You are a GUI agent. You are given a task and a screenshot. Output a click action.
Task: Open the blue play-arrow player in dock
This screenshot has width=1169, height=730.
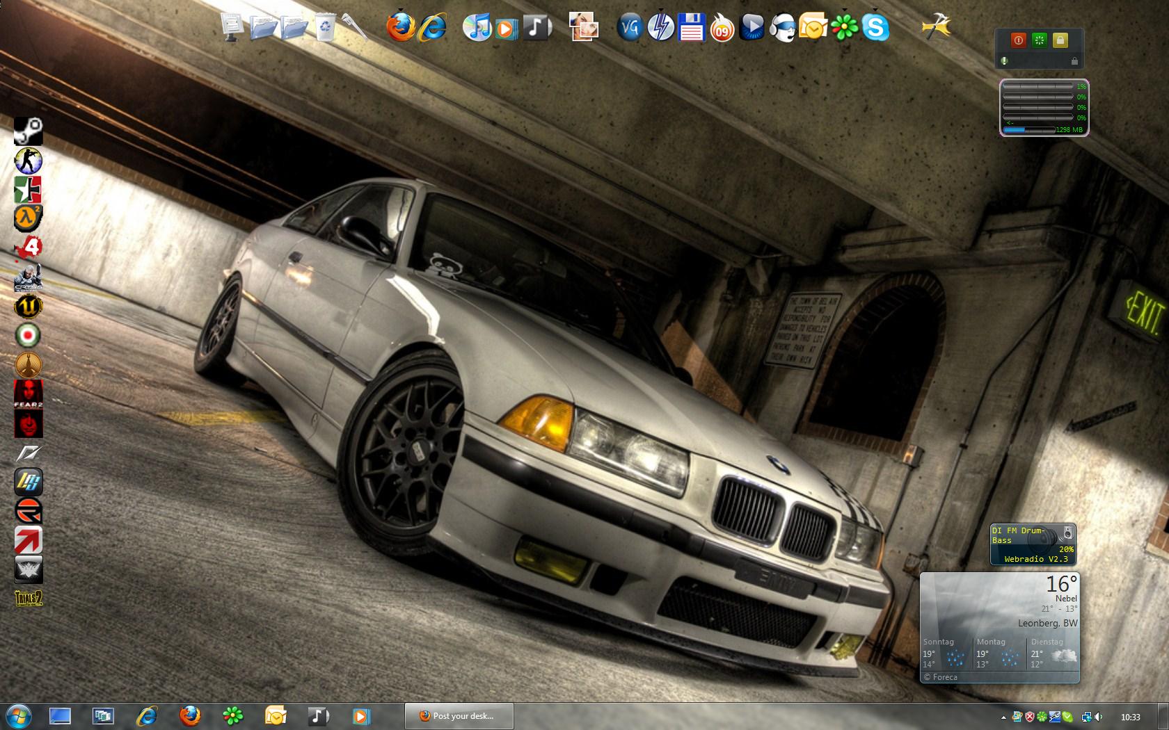pos(752,27)
